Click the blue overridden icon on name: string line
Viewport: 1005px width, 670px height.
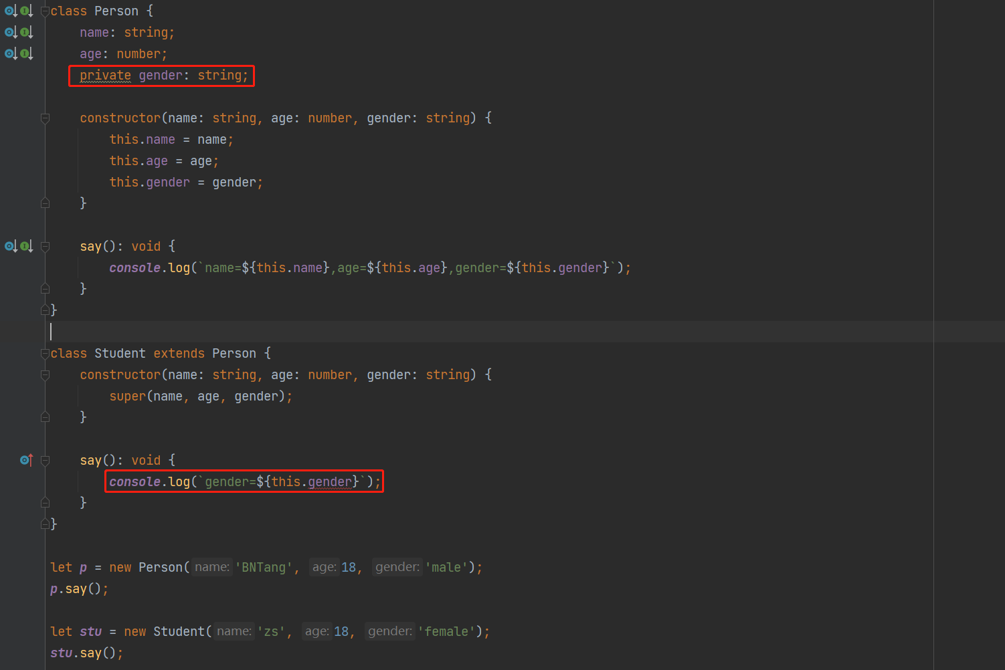coord(11,32)
